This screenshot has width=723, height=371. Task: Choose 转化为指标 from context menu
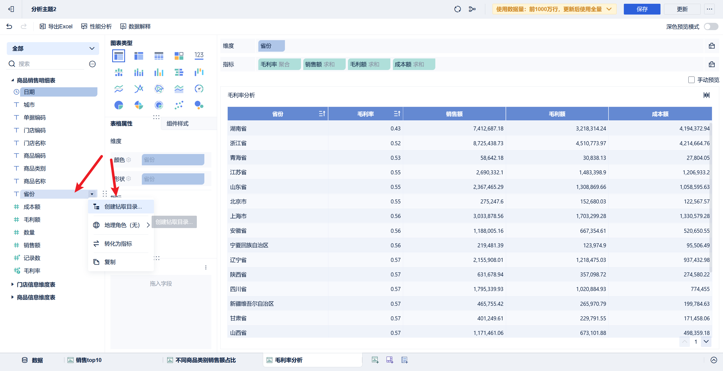(x=118, y=244)
